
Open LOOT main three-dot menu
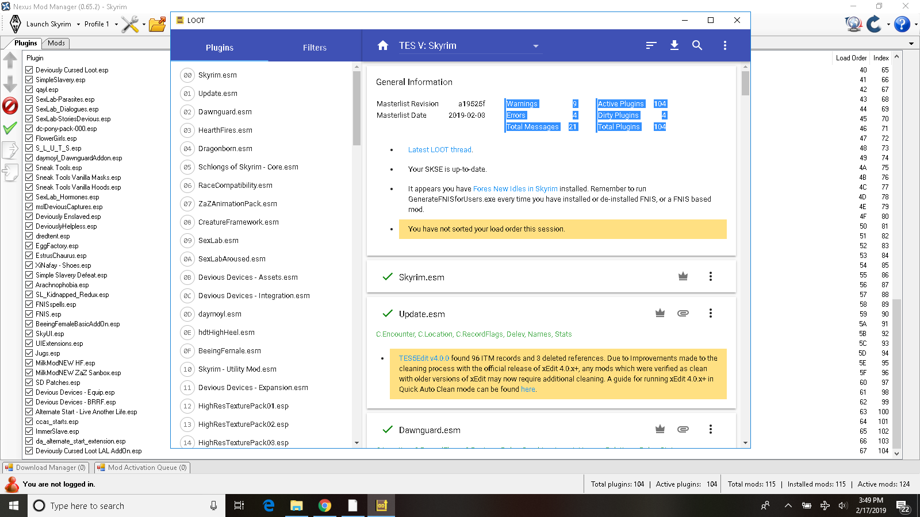click(724, 45)
